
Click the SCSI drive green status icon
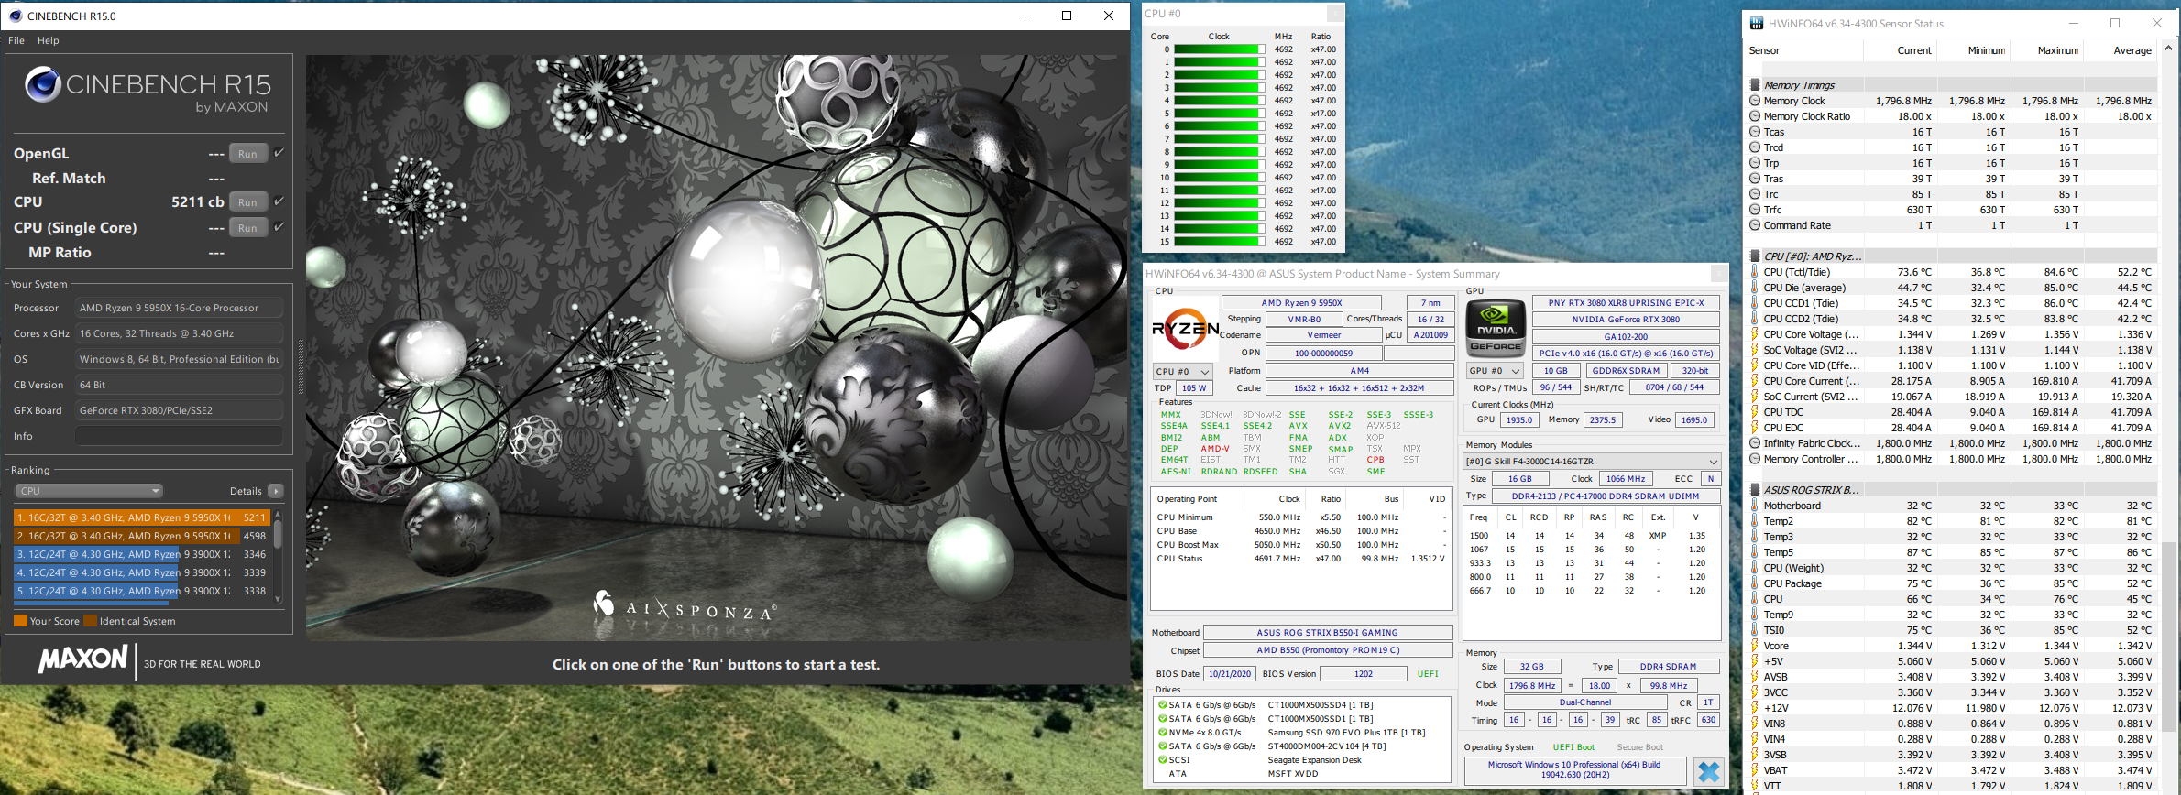[x=1162, y=760]
